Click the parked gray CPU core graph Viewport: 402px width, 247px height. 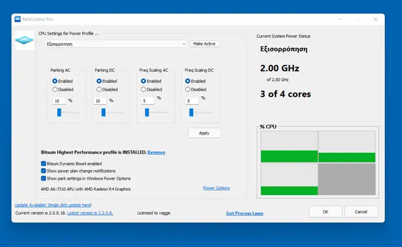347,179
